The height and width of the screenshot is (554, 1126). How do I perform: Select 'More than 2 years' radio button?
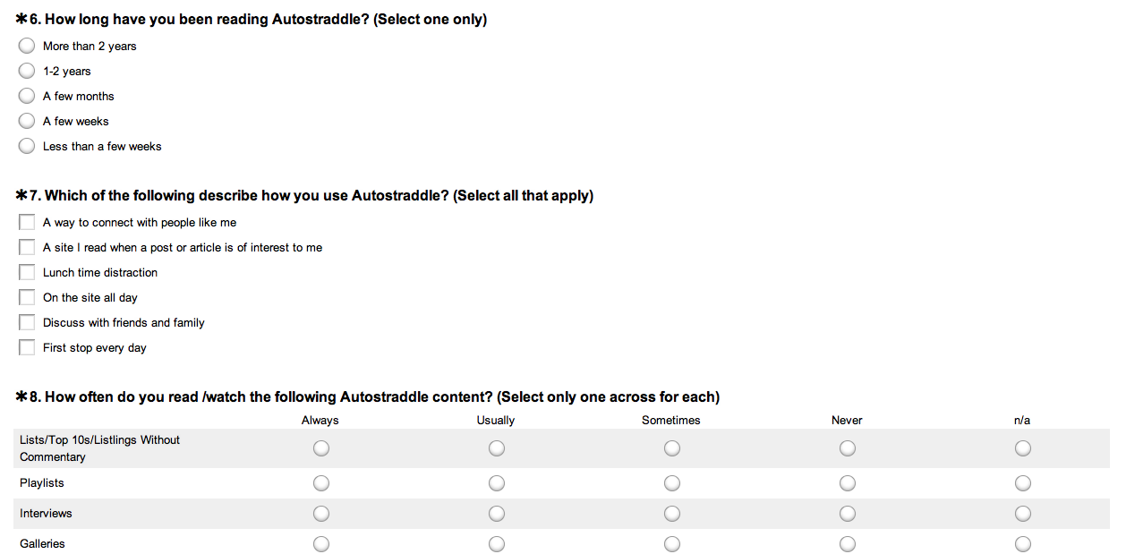click(x=27, y=46)
